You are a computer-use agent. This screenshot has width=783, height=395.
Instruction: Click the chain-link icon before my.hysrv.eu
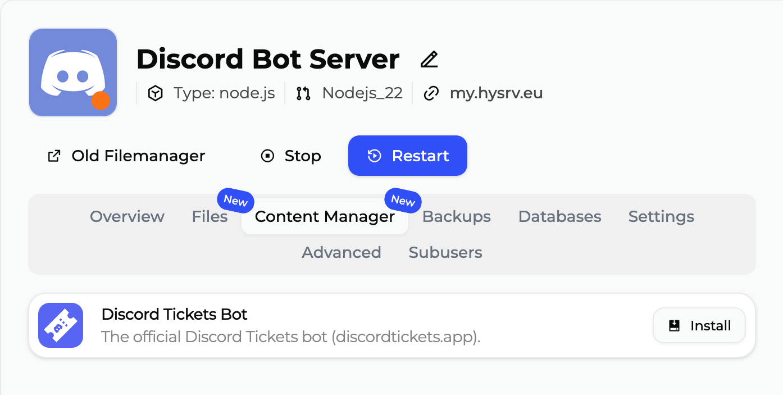point(431,93)
